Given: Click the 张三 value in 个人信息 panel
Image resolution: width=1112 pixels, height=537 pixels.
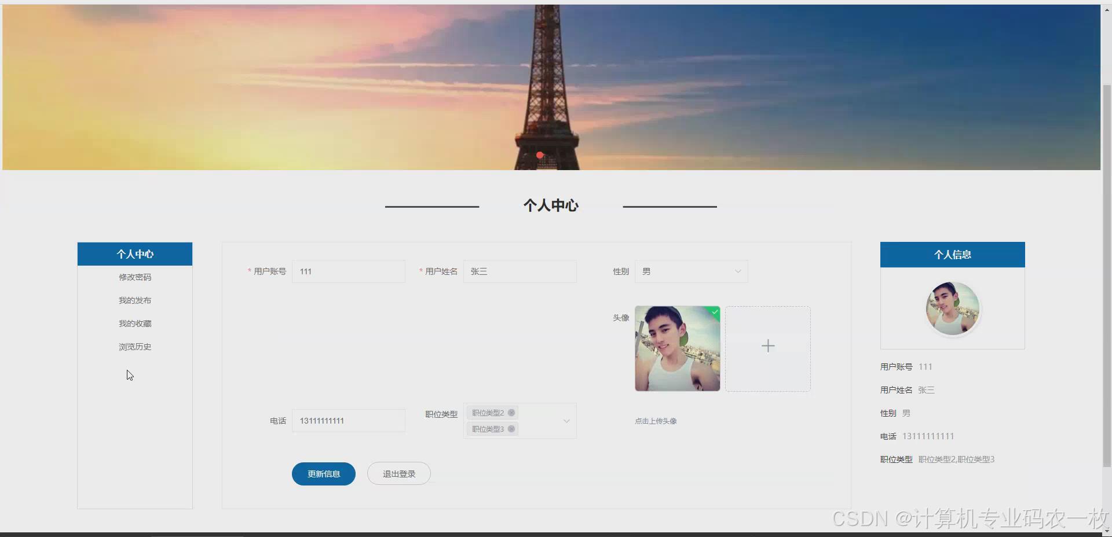Looking at the screenshot, I should point(926,390).
